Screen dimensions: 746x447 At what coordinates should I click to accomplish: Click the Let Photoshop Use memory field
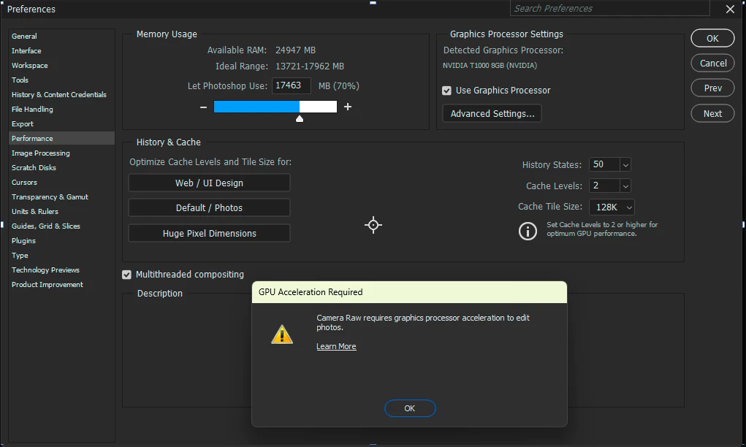(x=292, y=85)
